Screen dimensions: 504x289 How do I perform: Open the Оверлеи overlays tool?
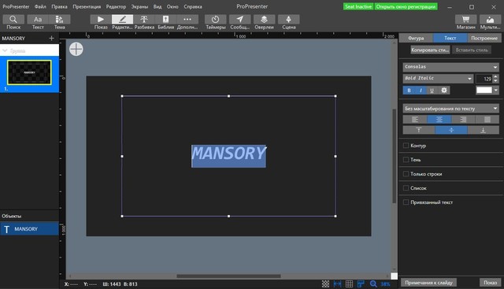pyautogui.click(x=264, y=19)
